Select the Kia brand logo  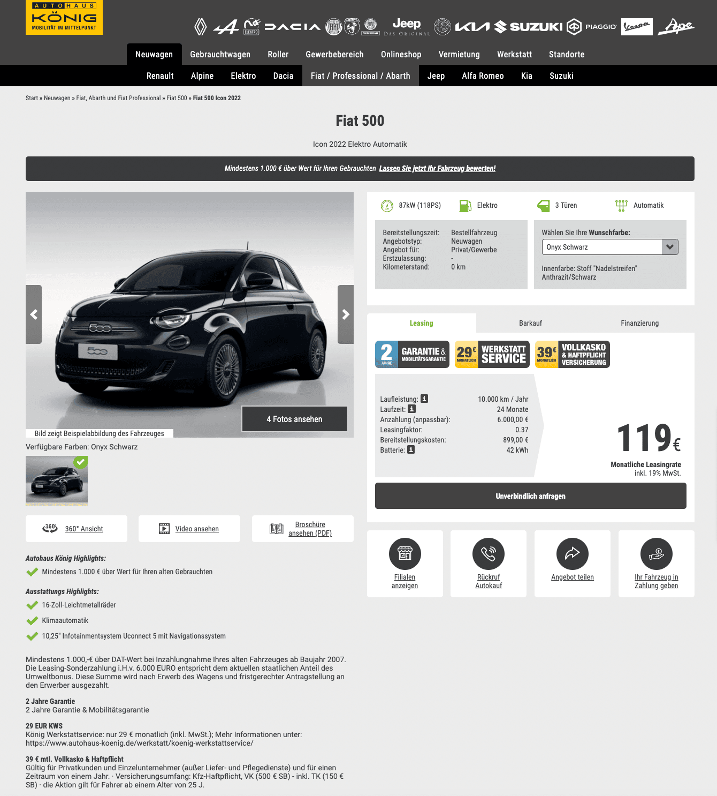(472, 27)
